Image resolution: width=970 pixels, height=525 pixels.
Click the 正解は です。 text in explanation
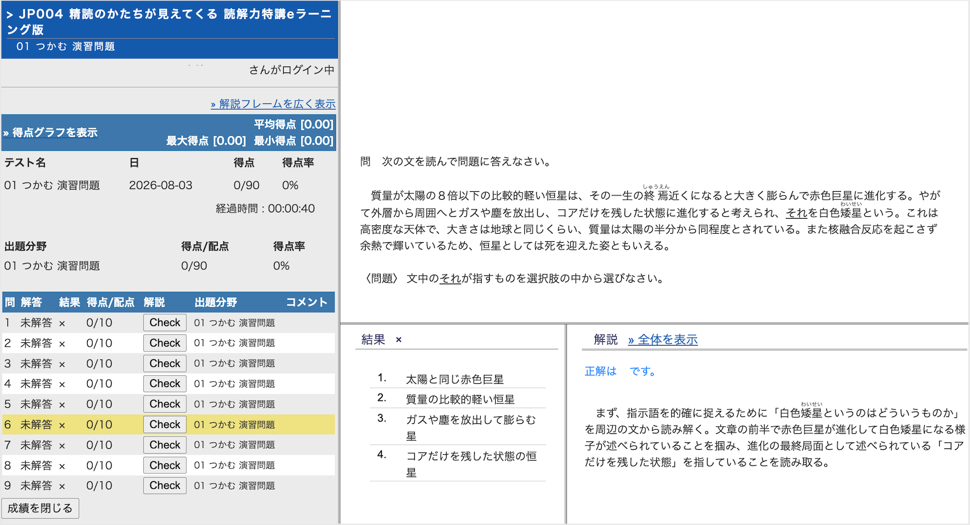pyautogui.click(x=620, y=371)
